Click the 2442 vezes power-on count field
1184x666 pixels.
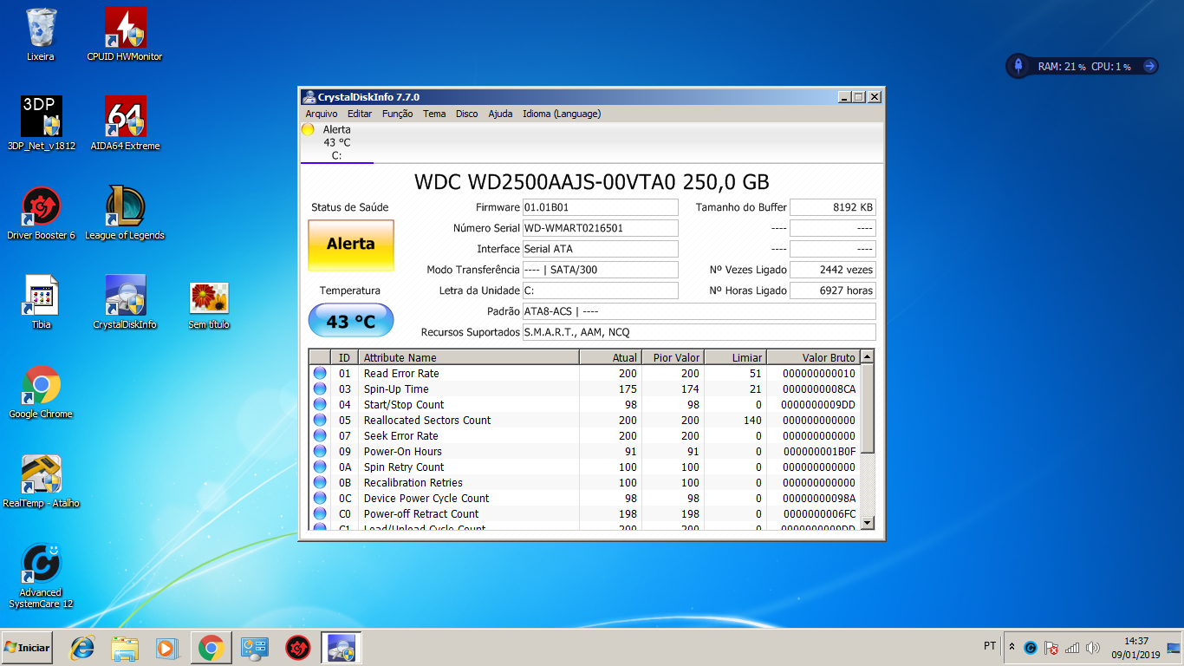(833, 270)
